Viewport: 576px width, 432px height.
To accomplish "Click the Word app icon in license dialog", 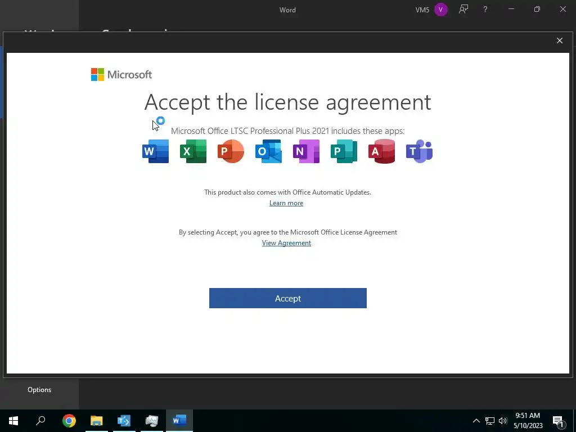I will tap(155, 151).
